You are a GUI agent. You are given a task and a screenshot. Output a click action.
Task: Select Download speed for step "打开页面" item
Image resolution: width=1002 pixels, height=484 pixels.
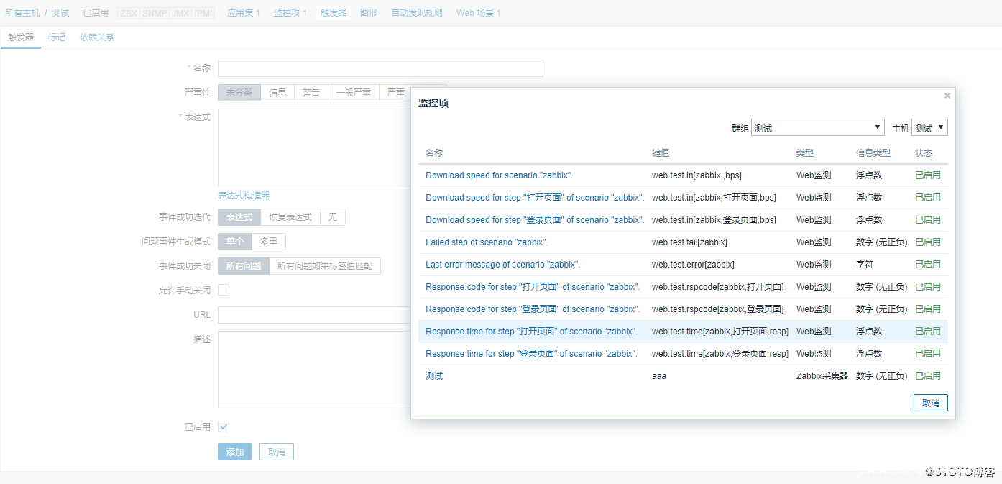click(535, 197)
